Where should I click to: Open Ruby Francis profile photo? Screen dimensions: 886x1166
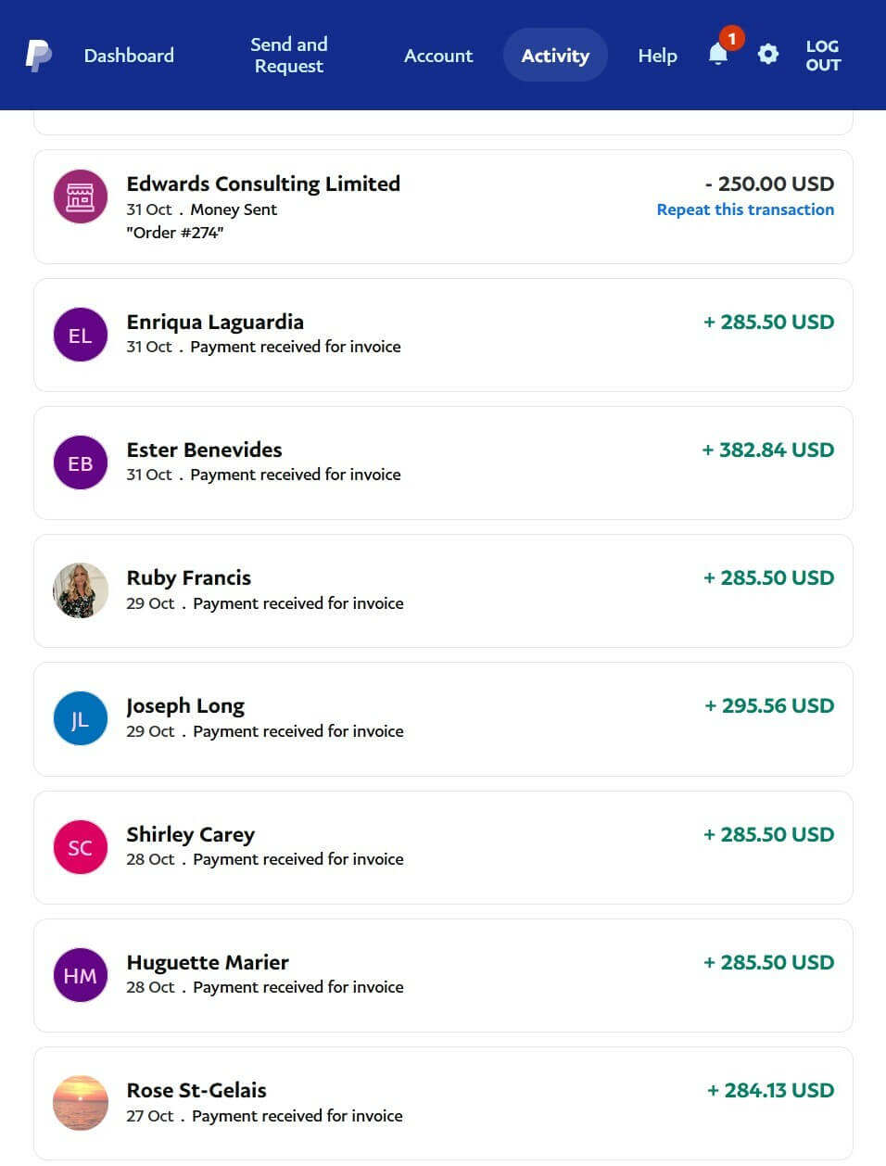pyautogui.click(x=81, y=590)
